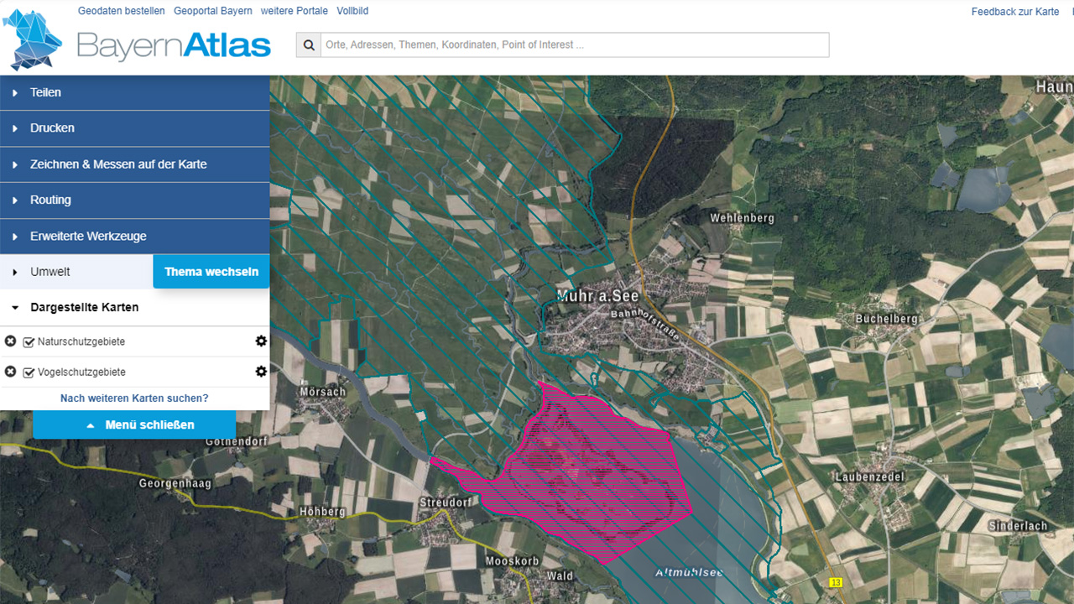
Task: Click the Thema wechseln button
Action: point(211,272)
